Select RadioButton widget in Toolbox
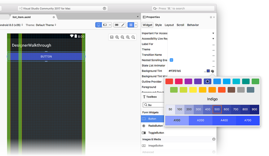Image resolution: width=269 pixels, height=156 pixels. coord(153,126)
